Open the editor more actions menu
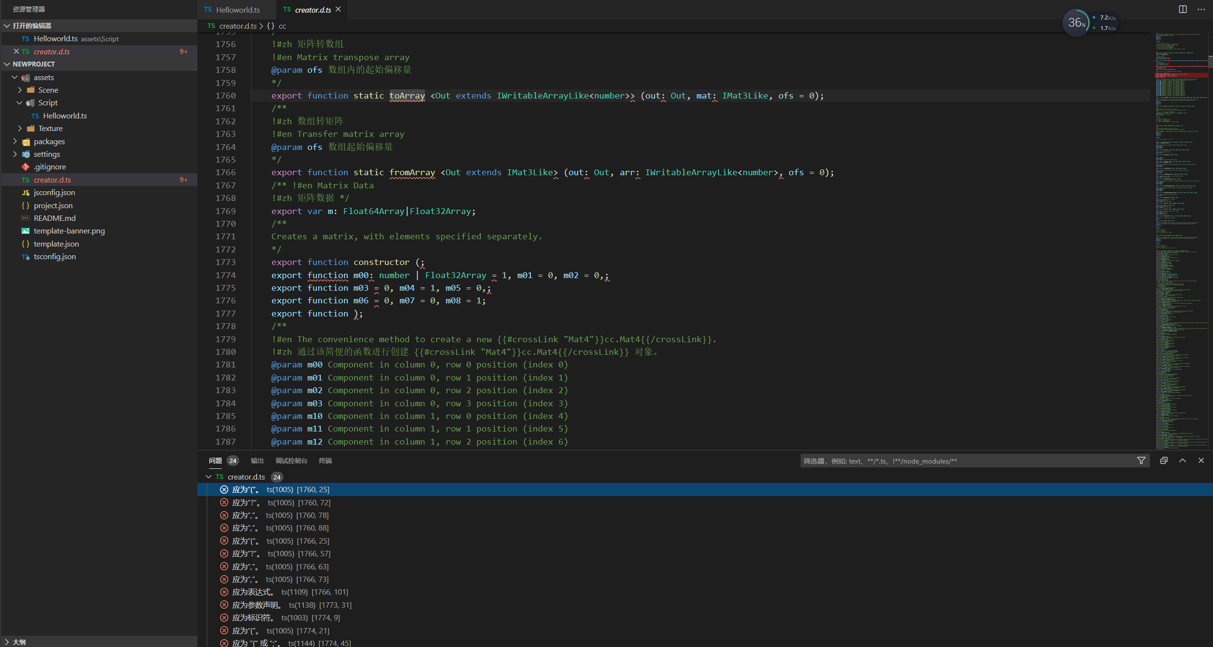 pyautogui.click(x=1201, y=9)
